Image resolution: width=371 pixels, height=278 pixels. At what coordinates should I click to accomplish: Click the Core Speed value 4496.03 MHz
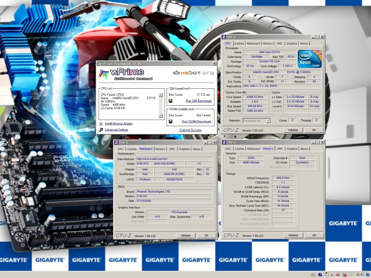point(255,97)
